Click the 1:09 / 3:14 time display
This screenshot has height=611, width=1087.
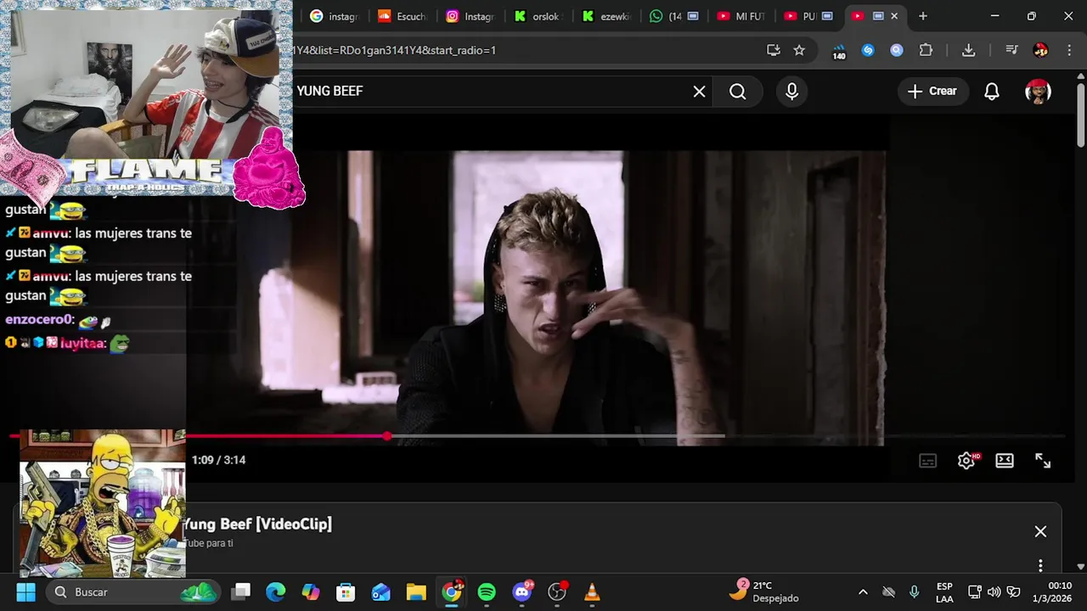pos(218,460)
